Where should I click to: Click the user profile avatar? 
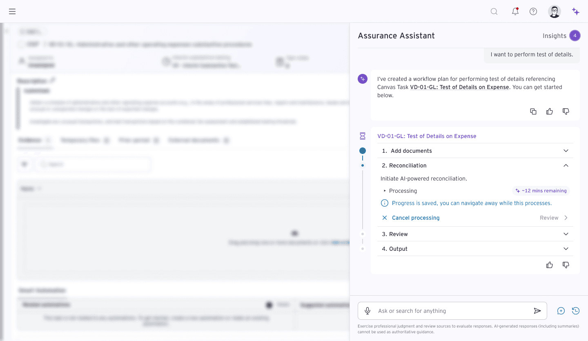click(554, 11)
